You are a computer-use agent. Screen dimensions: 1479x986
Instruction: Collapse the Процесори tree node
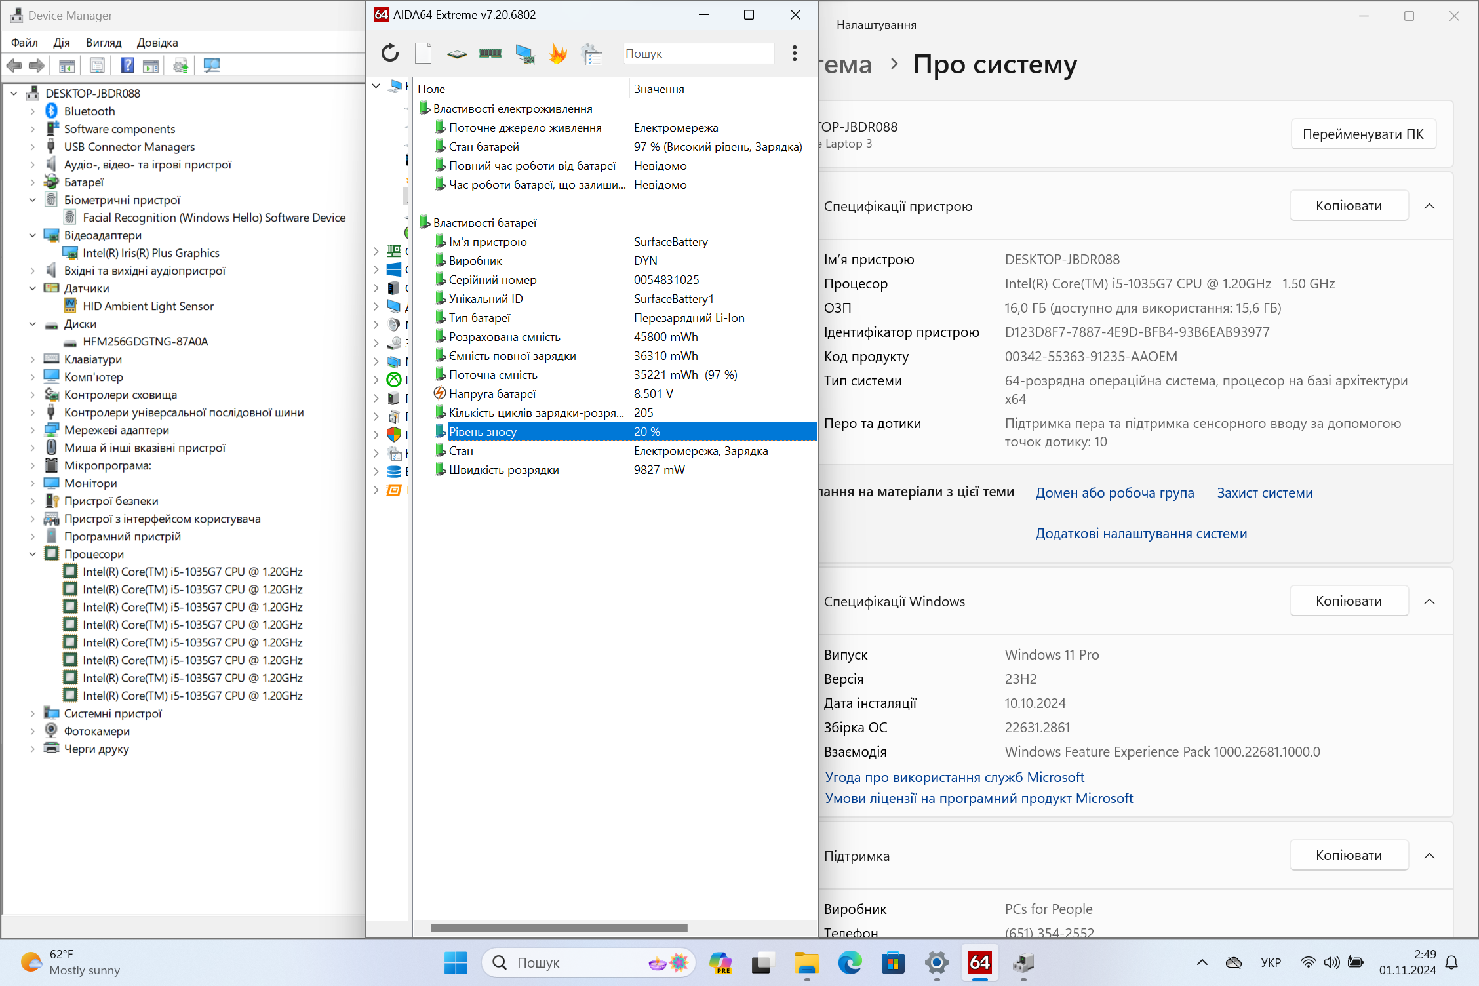[x=33, y=554]
